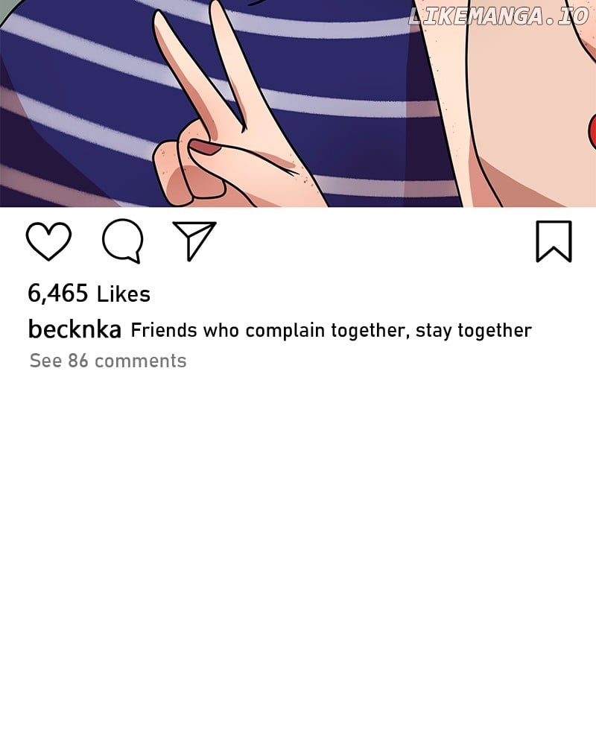
Task: Open the See 86 comments link
Action: tap(108, 361)
